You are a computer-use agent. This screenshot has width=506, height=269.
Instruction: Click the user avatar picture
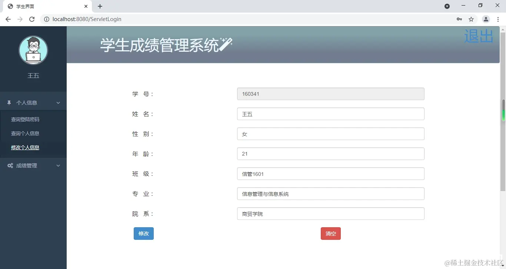click(x=33, y=50)
